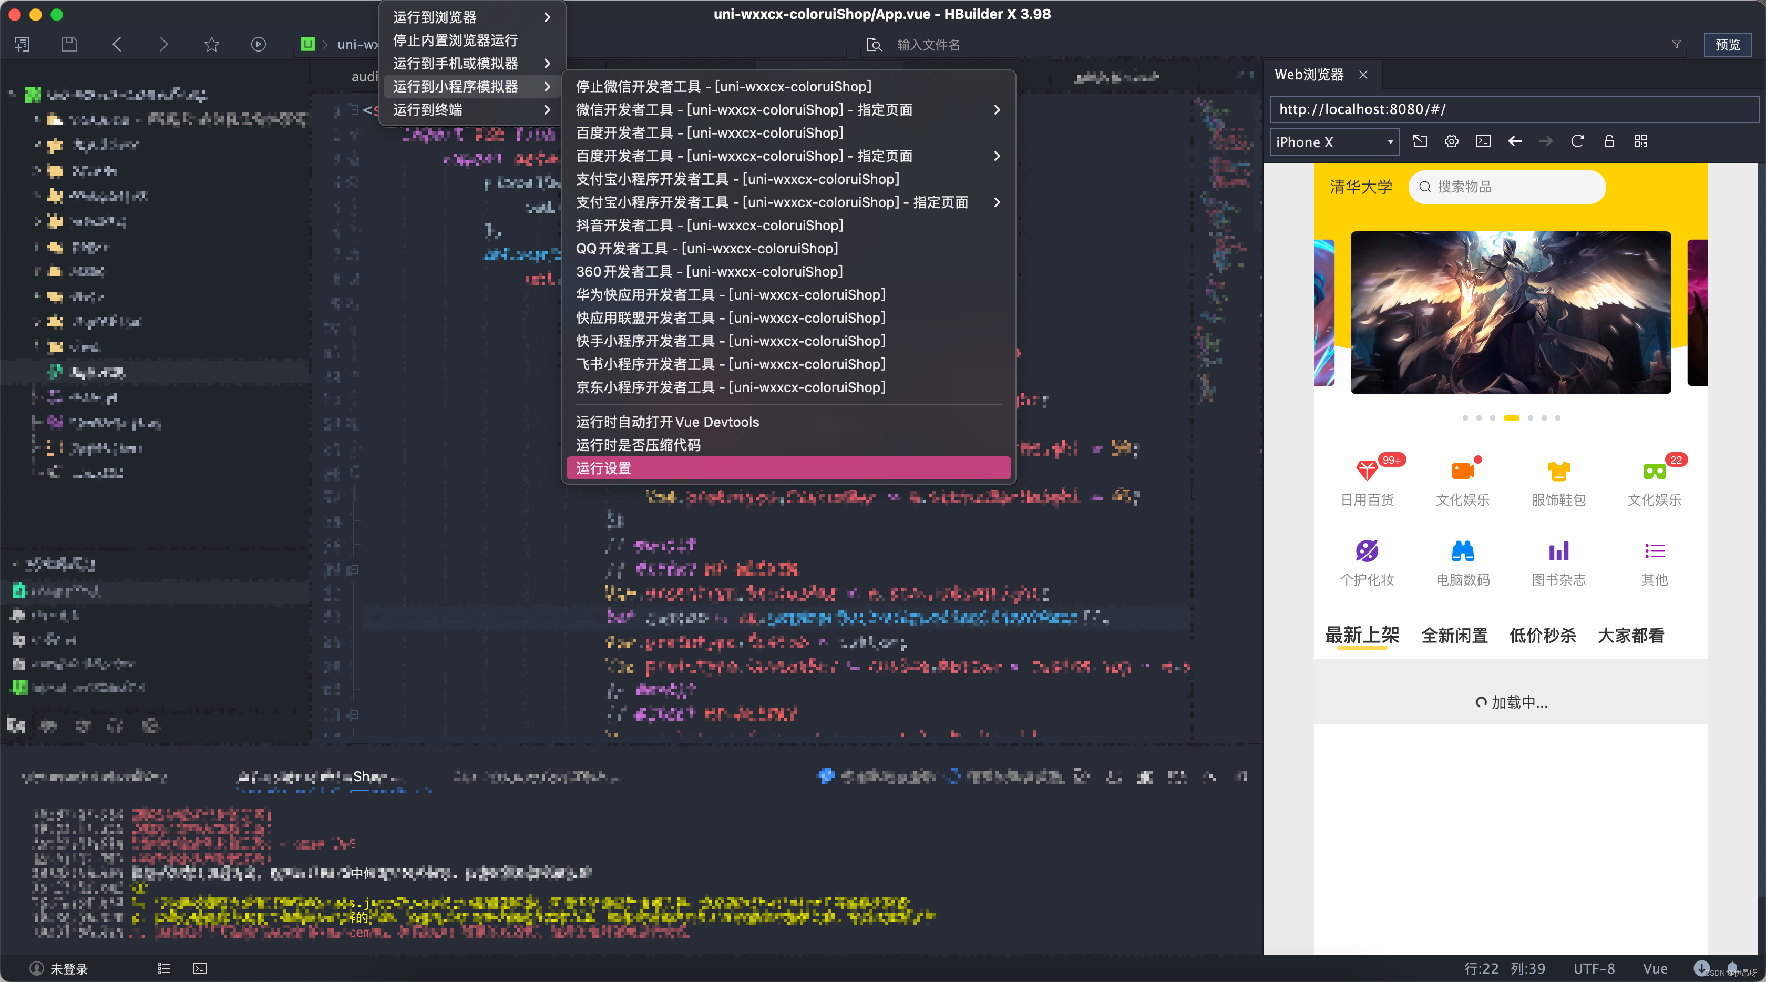Click the rotate screen icon in browser toolbar
The height and width of the screenshot is (982, 1766).
1421,141
